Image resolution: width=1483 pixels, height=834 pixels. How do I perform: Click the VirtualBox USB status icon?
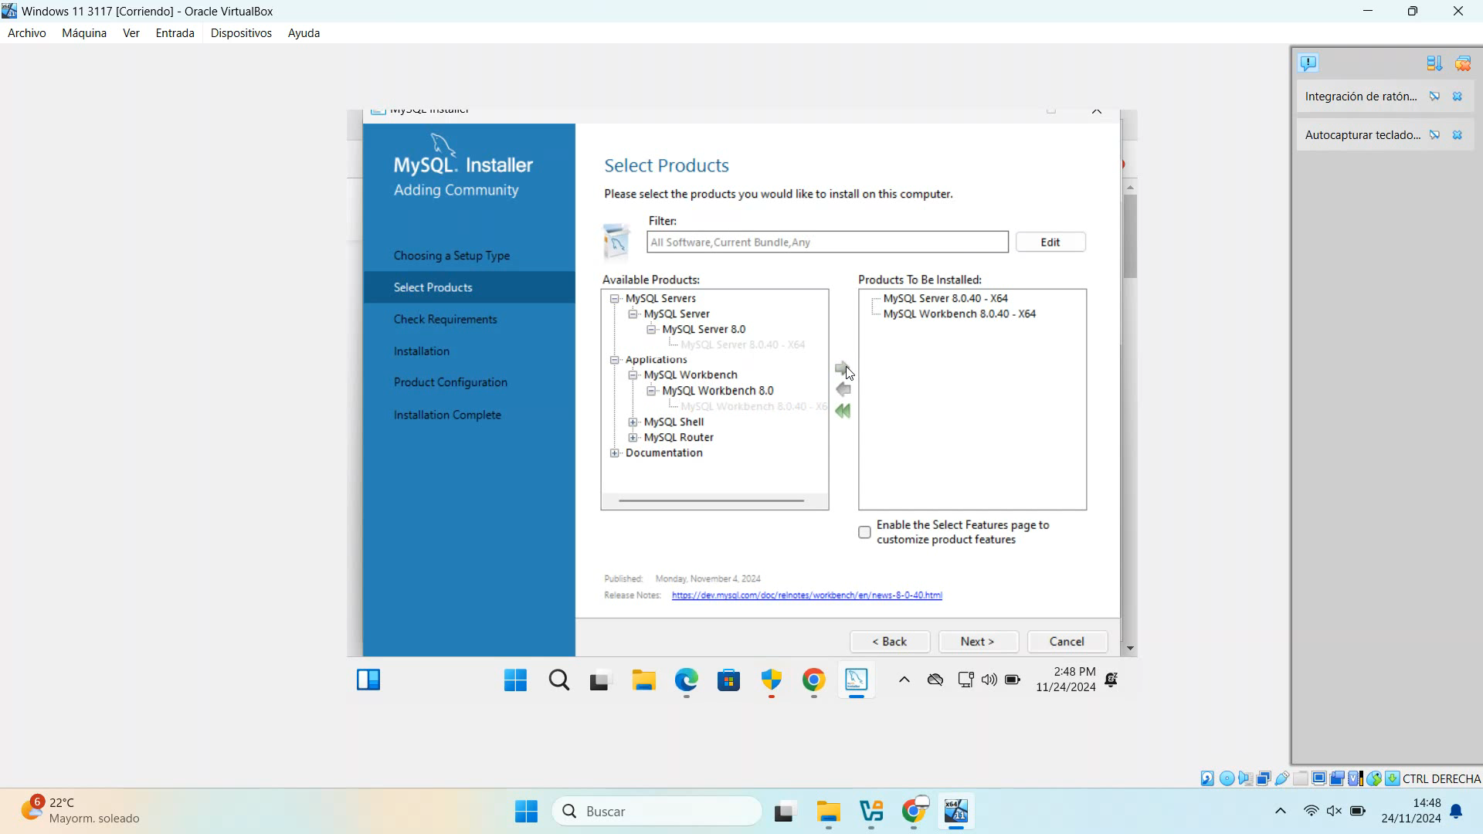tap(1282, 778)
